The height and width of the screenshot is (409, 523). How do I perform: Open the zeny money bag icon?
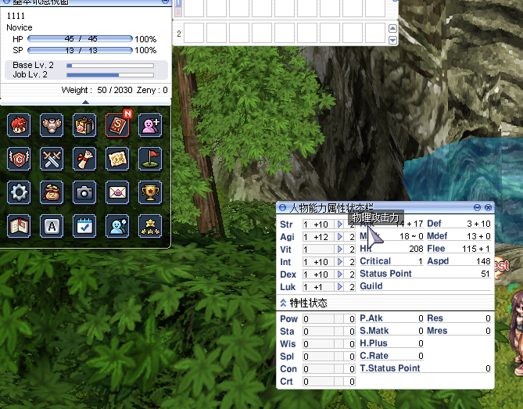52,192
